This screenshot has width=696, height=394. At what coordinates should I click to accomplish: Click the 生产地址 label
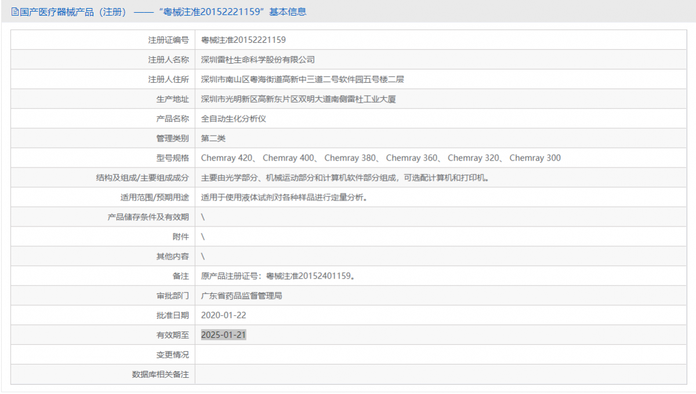click(173, 99)
